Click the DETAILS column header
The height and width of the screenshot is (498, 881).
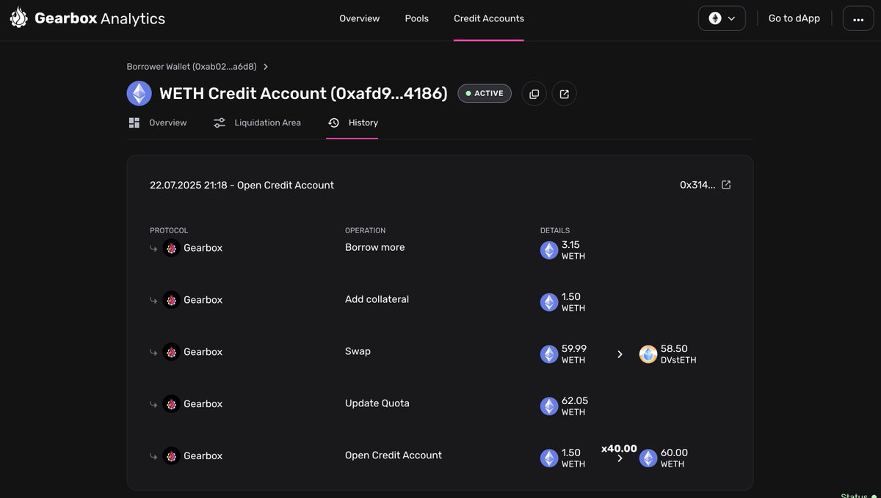(555, 230)
